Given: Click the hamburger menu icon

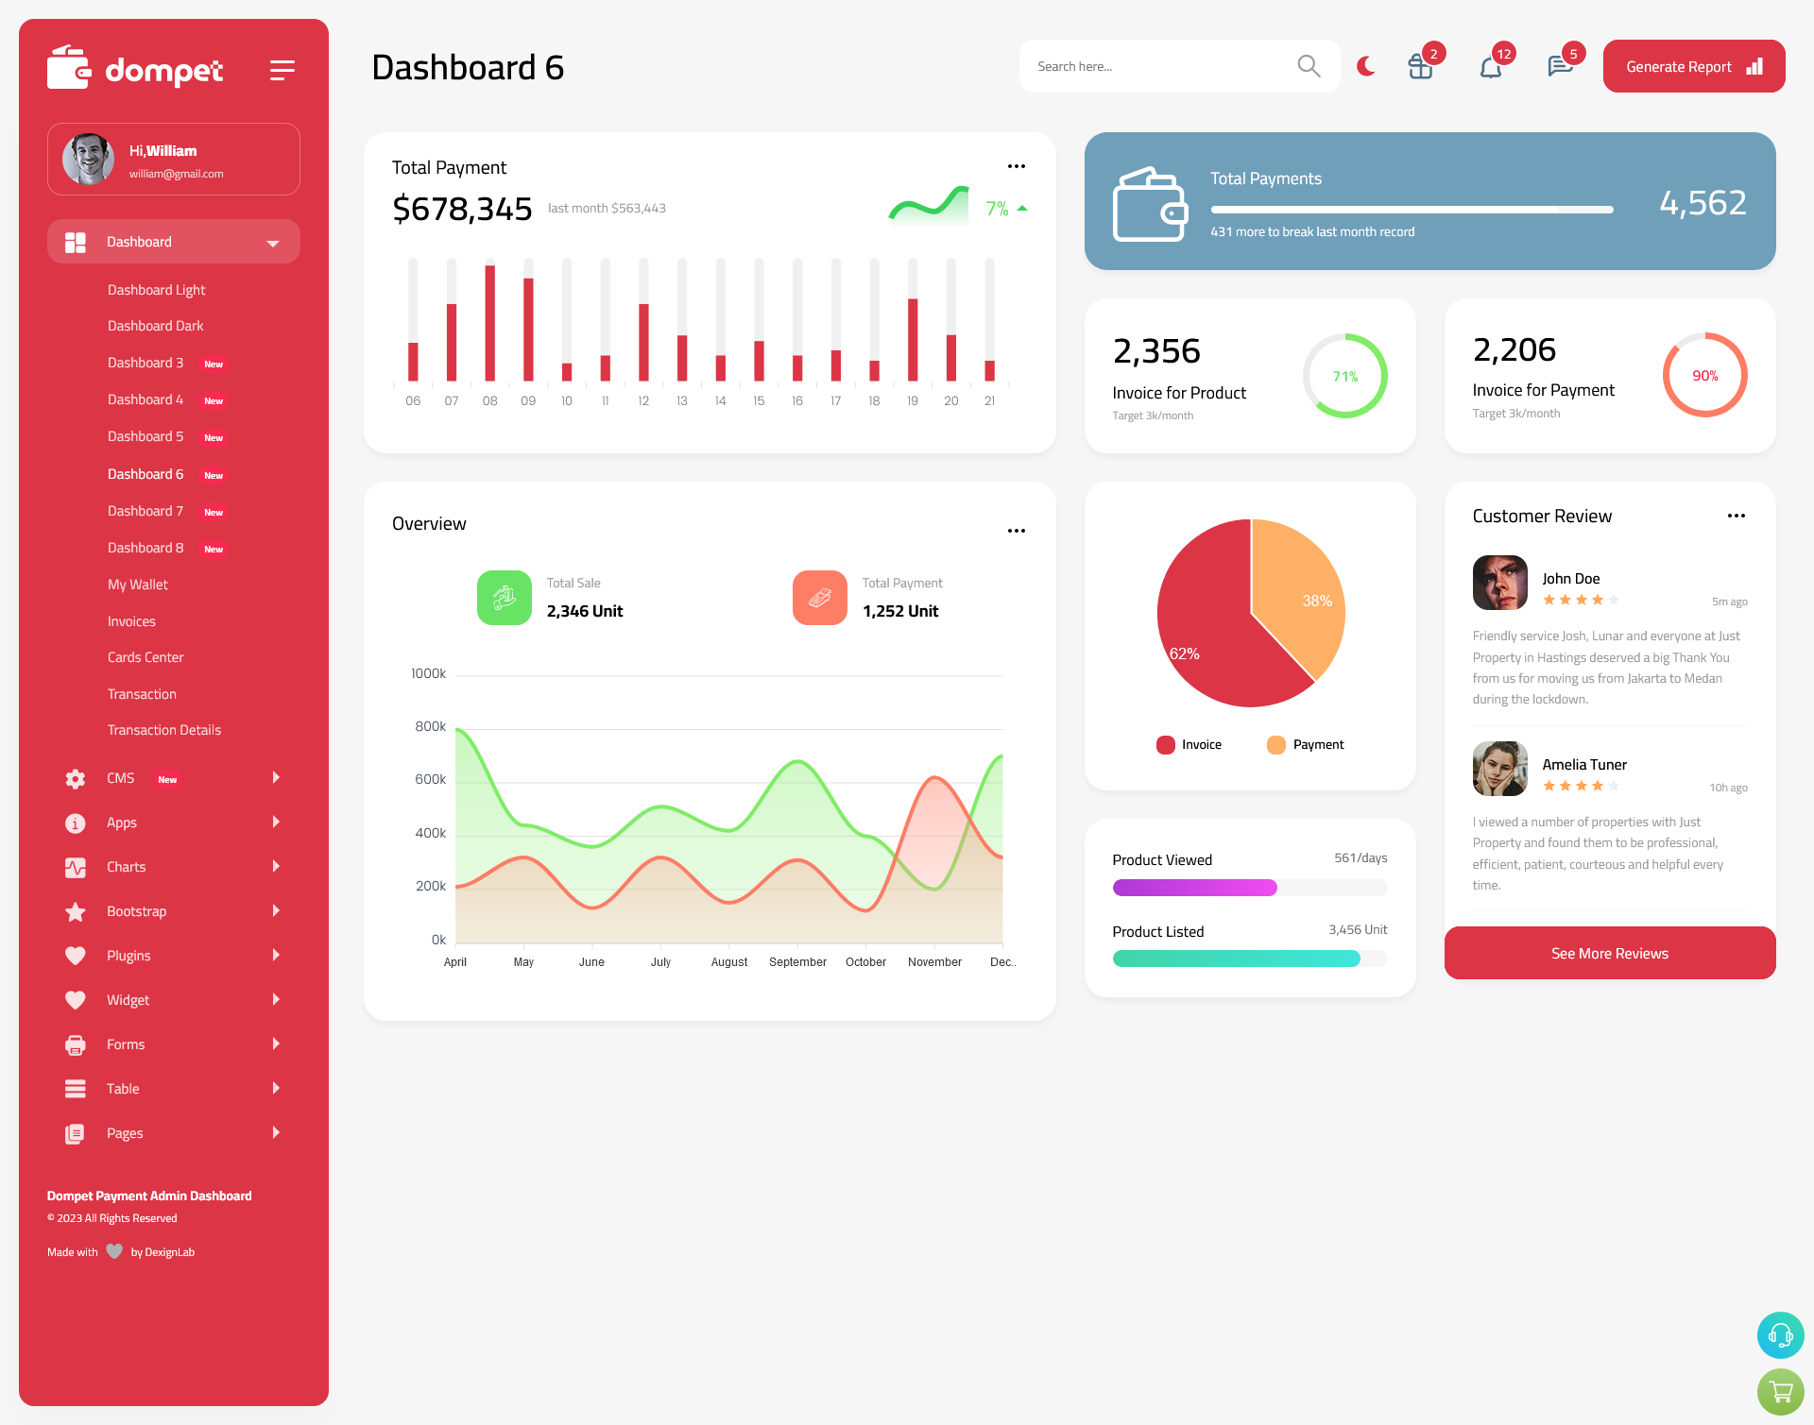Looking at the screenshot, I should (x=282, y=69).
